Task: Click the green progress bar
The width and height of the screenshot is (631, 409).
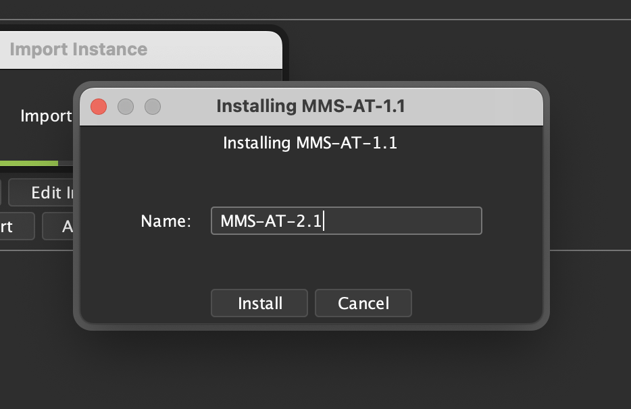Action: pos(29,163)
